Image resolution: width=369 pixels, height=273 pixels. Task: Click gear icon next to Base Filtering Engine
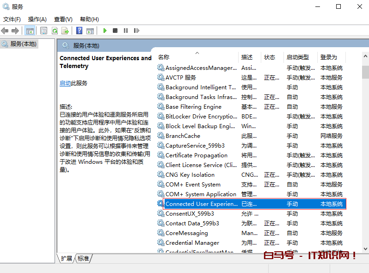tap(161, 106)
